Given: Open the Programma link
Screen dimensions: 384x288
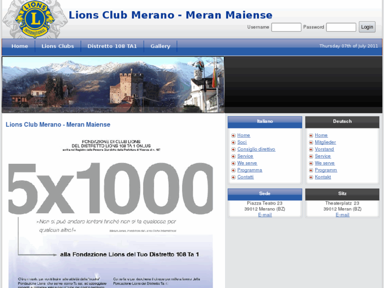Looking at the screenshot, I should click(249, 170).
